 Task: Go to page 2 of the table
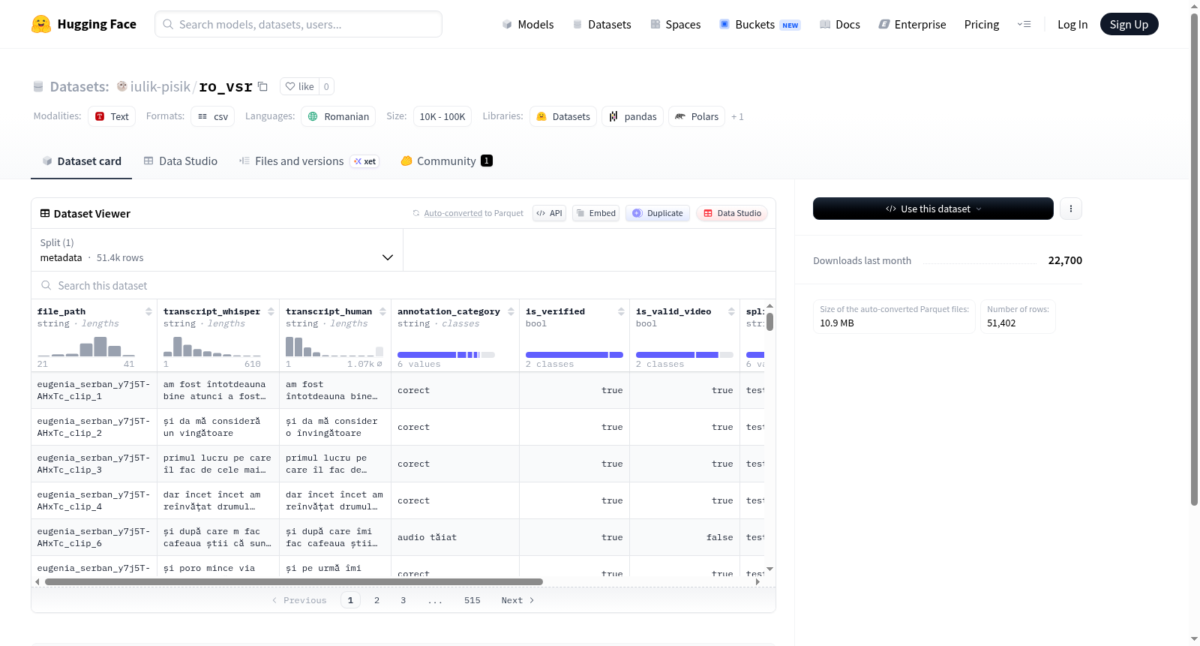pos(376,600)
